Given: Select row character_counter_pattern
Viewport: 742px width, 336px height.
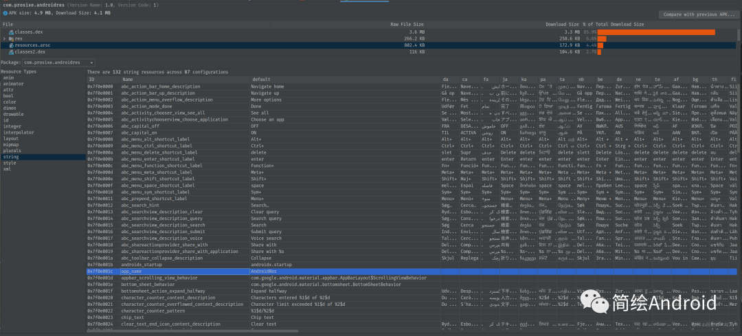Looking at the screenshot, I should [412, 311].
